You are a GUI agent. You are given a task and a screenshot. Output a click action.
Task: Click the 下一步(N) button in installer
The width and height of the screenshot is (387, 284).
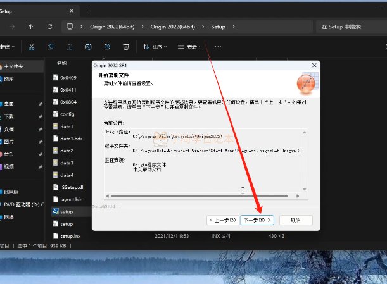[257, 220]
